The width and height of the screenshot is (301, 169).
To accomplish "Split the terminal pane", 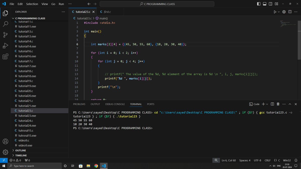I will coord(272,104).
